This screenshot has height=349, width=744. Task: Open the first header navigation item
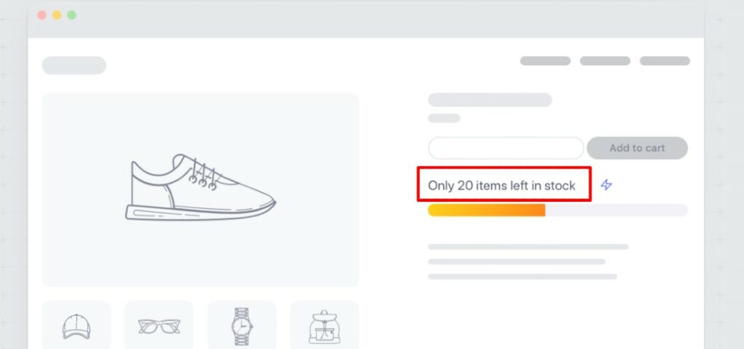545,61
